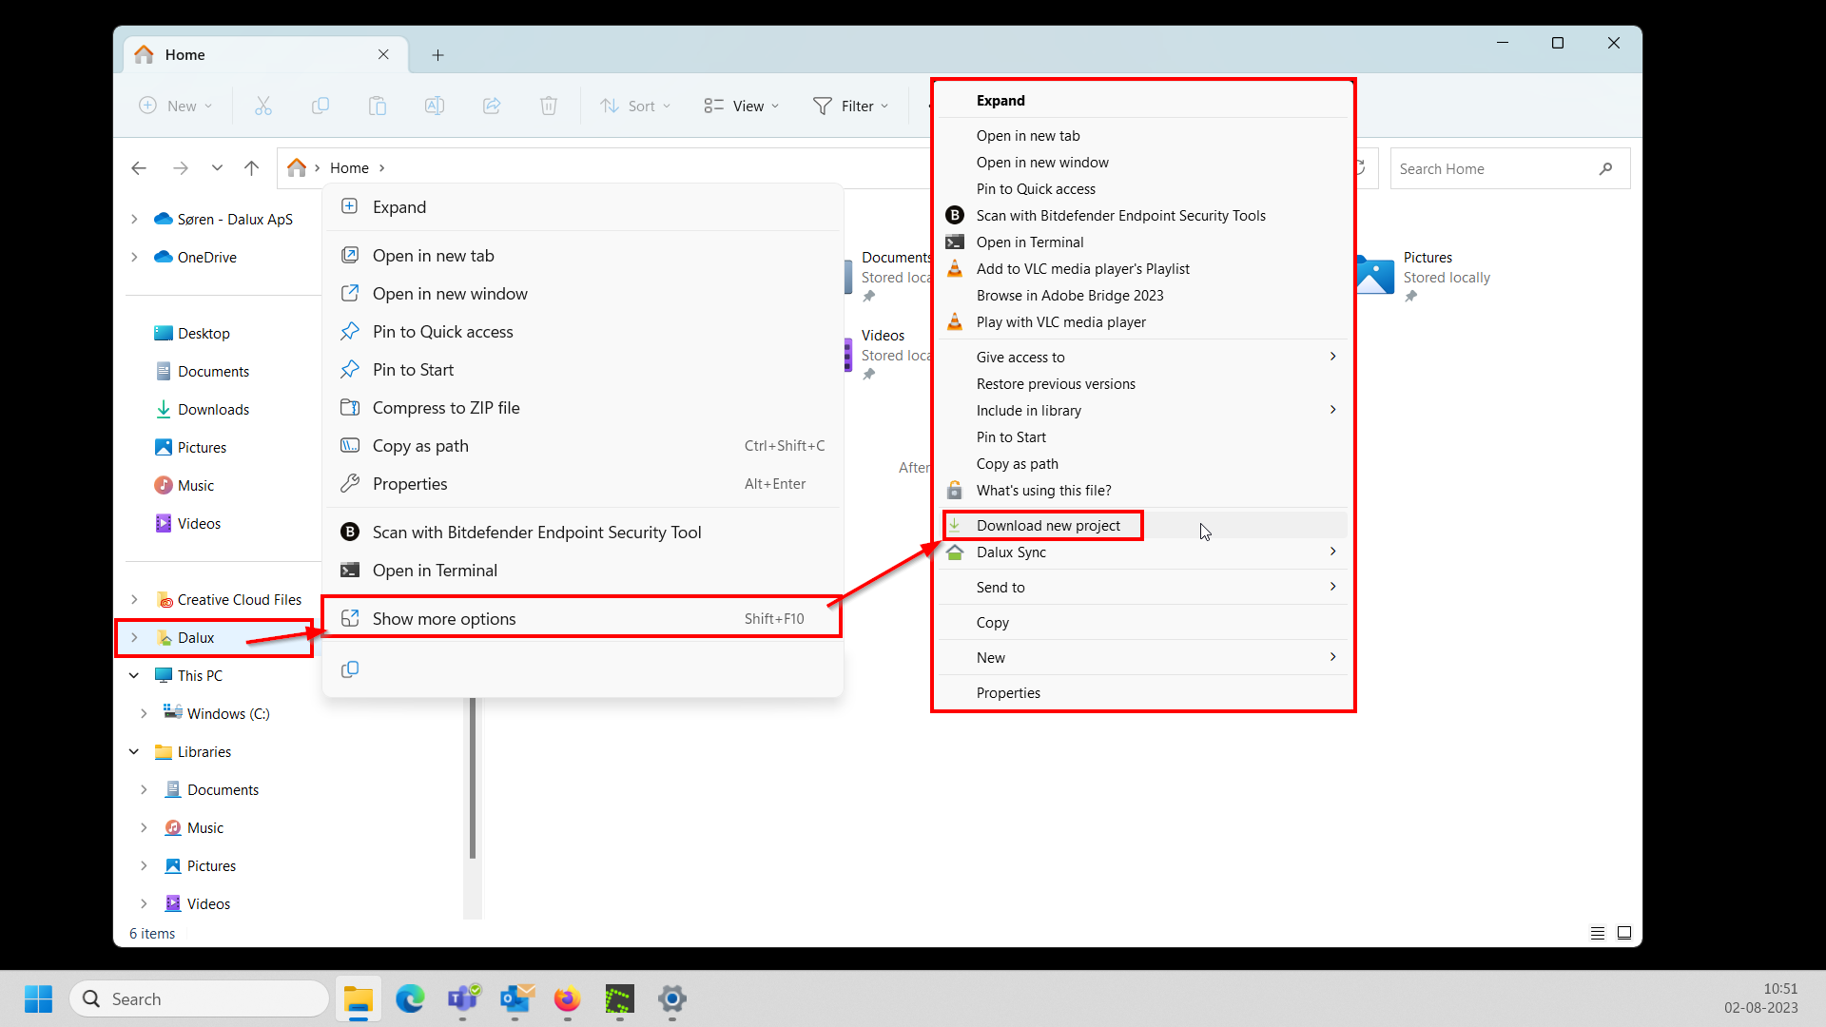Open Firefox from the taskbar
This screenshot has width=1826, height=1027.
(567, 998)
